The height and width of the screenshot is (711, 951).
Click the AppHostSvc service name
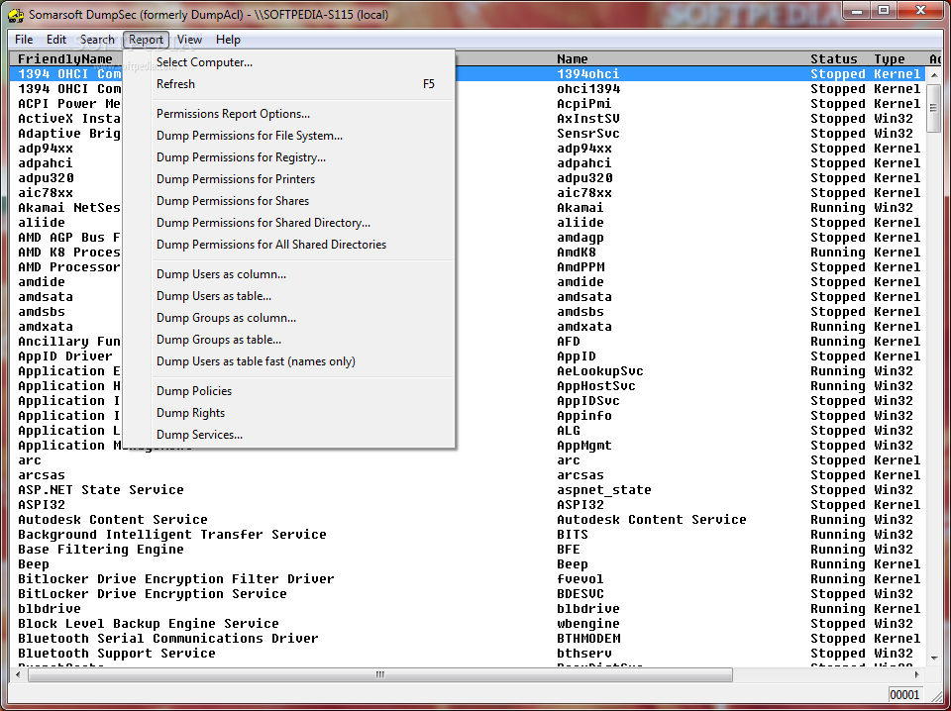coord(596,386)
